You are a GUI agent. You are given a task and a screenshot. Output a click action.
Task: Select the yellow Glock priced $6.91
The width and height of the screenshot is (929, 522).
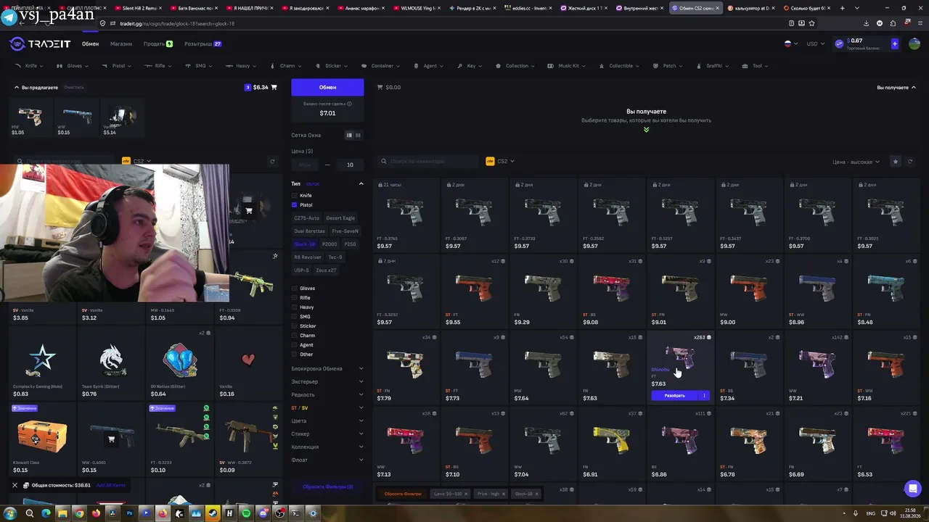tap(611, 444)
